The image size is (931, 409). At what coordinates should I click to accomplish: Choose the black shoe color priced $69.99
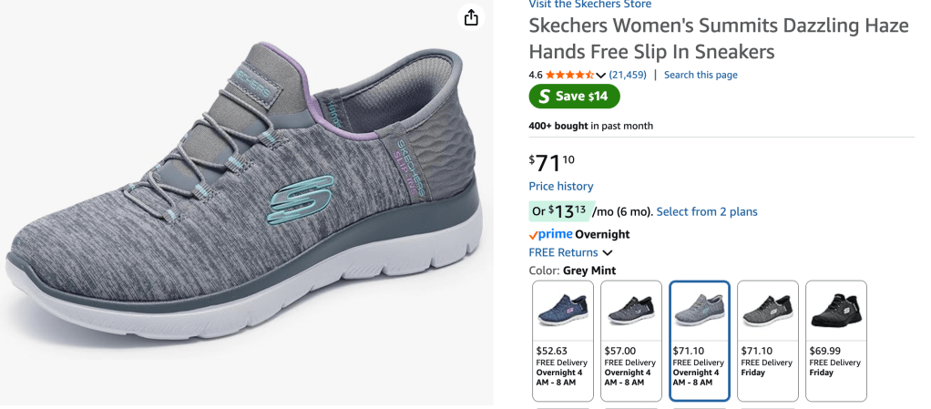(x=835, y=340)
